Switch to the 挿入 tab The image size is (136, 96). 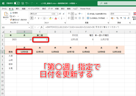(18, 9)
